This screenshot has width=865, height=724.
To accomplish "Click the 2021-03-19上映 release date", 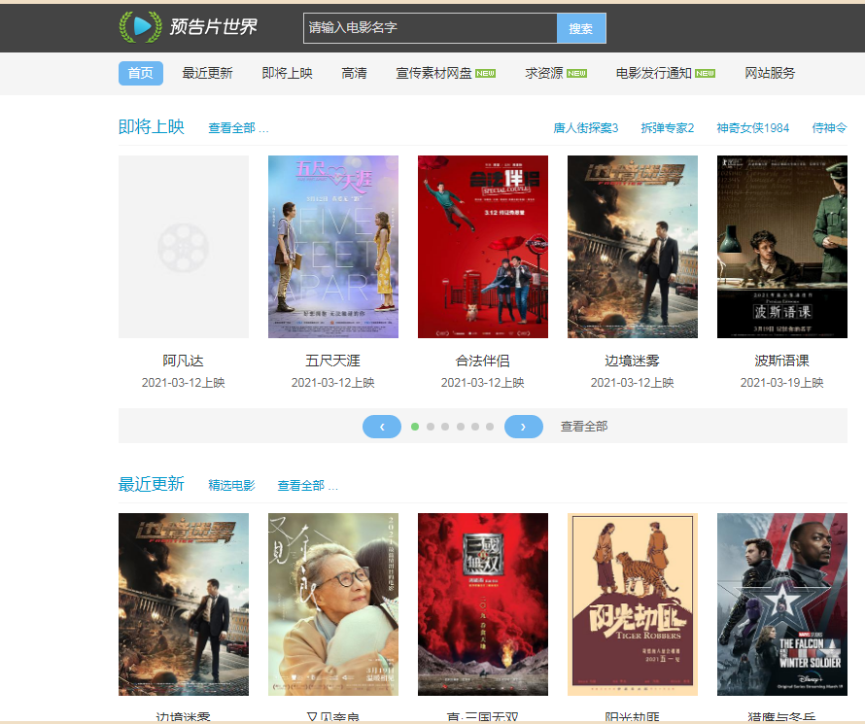I will click(782, 383).
